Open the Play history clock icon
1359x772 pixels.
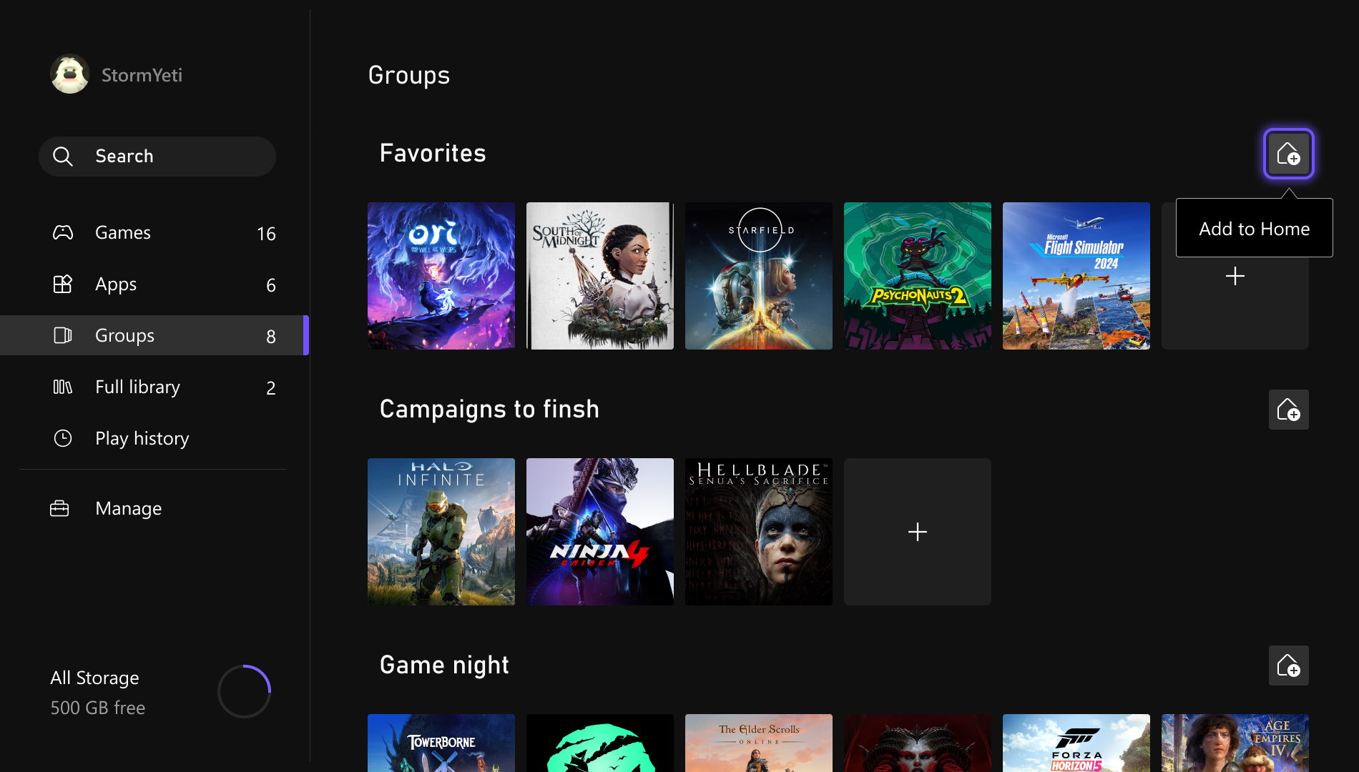pyautogui.click(x=63, y=438)
